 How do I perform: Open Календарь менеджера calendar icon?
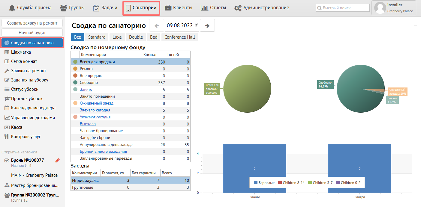pos(7,108)
